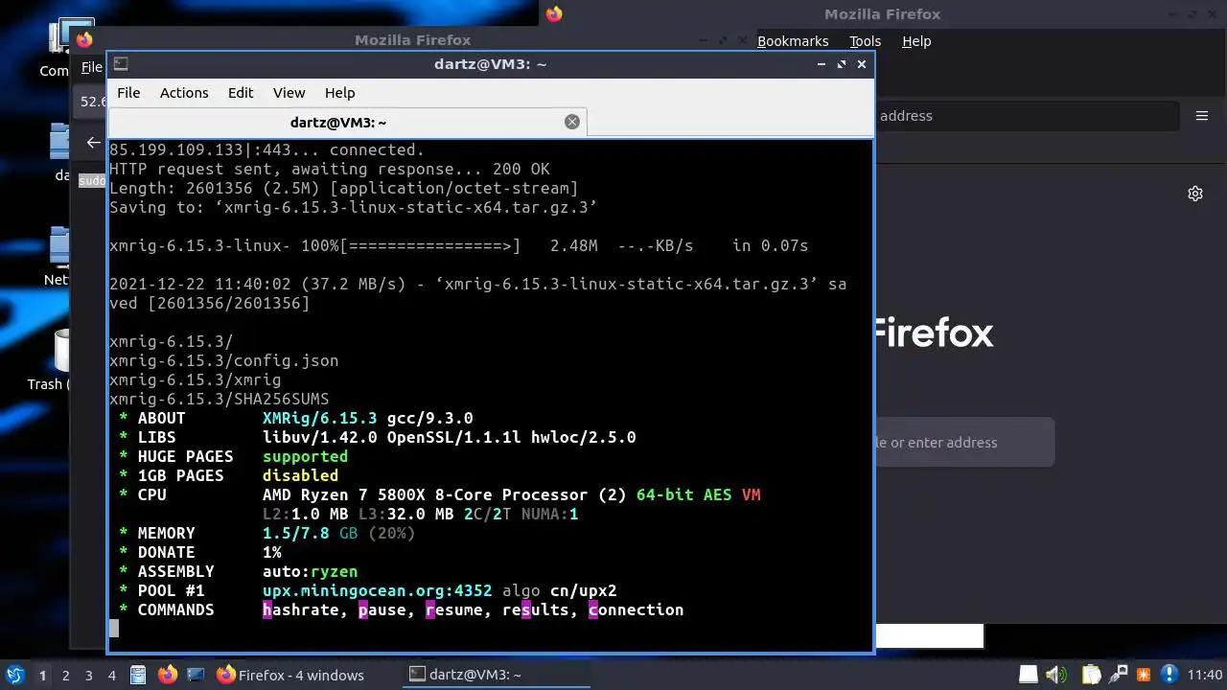Open Tools menu in right Firefox window

pyautogui.click(x=865, y=41)
